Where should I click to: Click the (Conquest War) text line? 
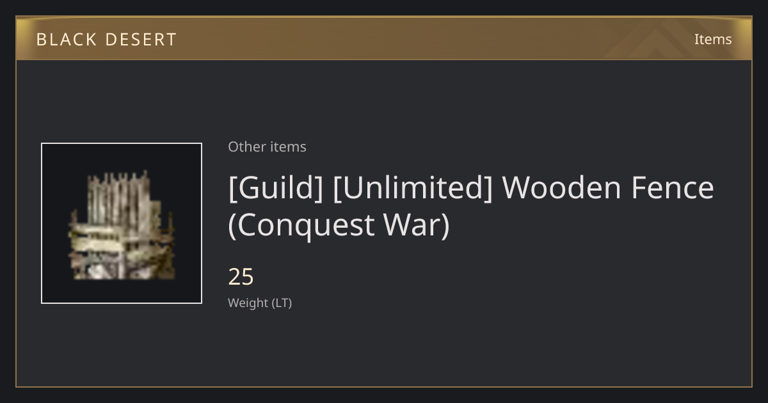pyautogui.click(x=339, y=225)
